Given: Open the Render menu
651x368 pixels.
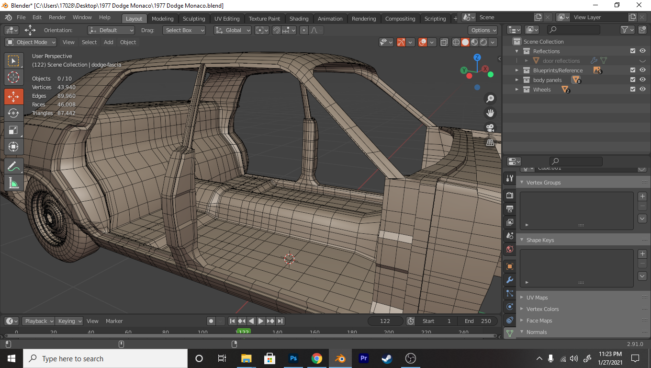Looking at the screenshot, I should tap(57, 17).
